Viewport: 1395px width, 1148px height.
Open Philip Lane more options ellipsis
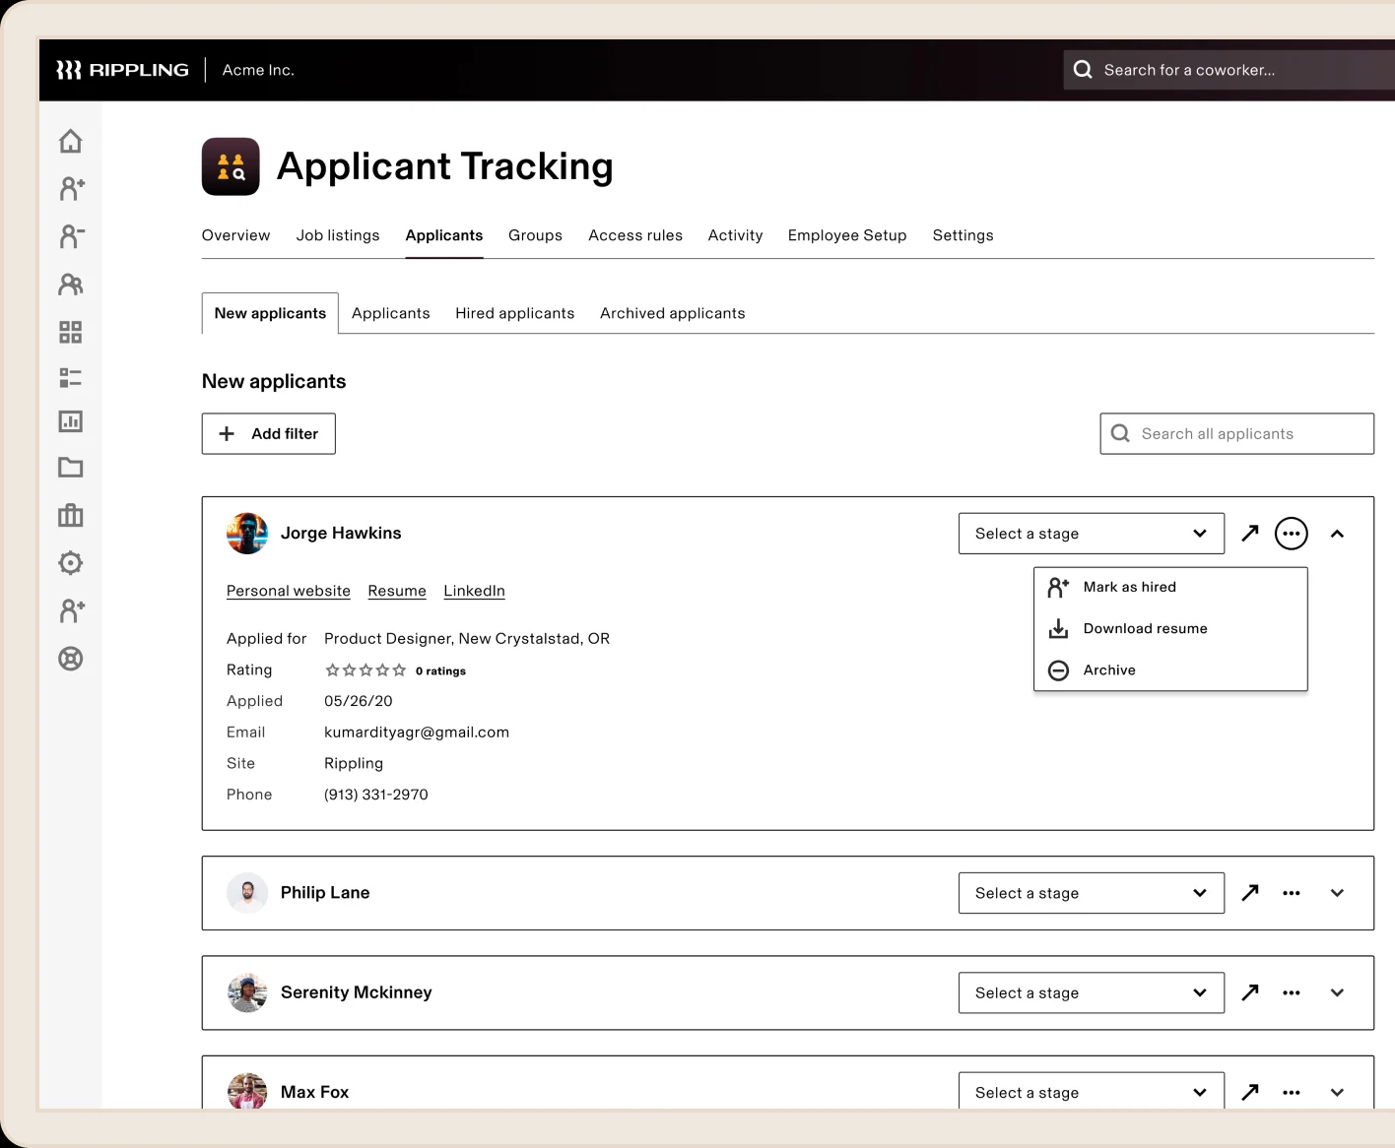[x=1292, y=893]
